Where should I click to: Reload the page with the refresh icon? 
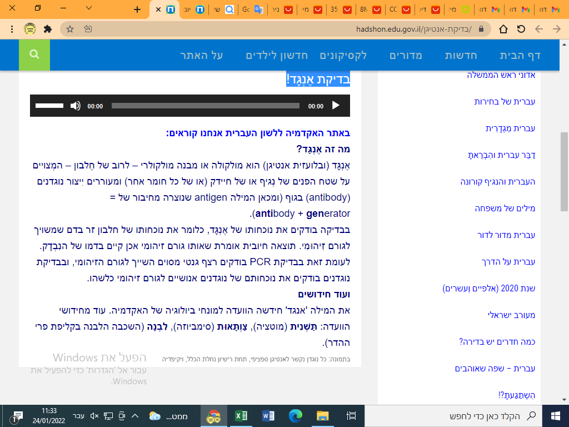tap(521, 29)
